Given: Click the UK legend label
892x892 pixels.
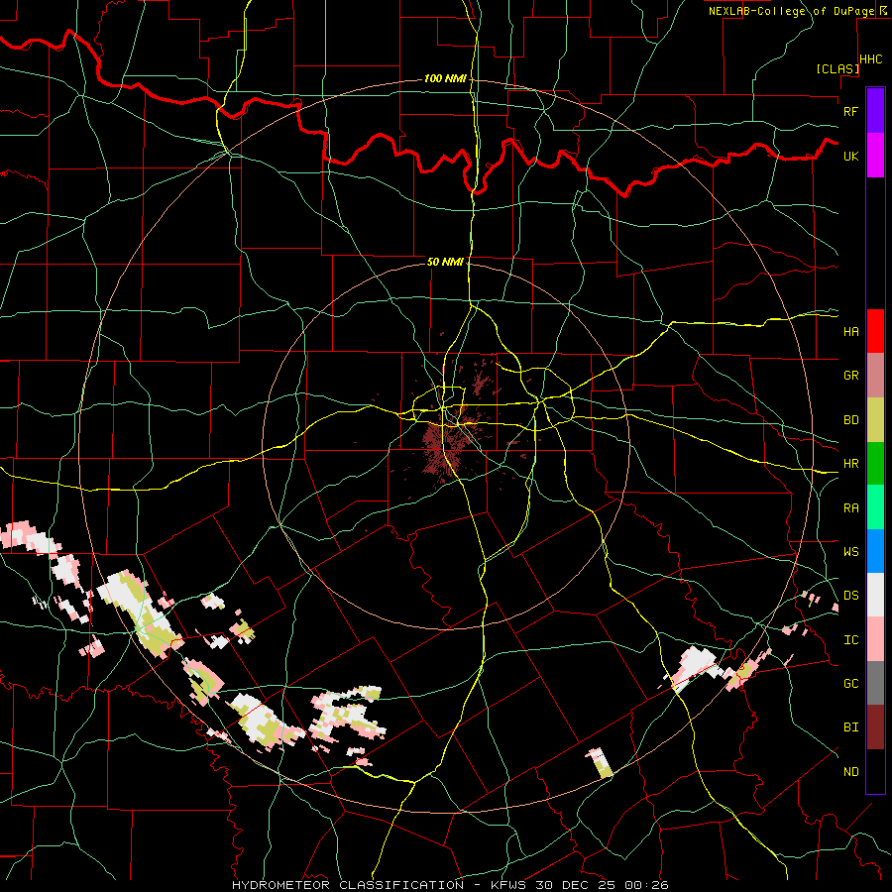Looking at the screenshot, I should tap(851, 156).
